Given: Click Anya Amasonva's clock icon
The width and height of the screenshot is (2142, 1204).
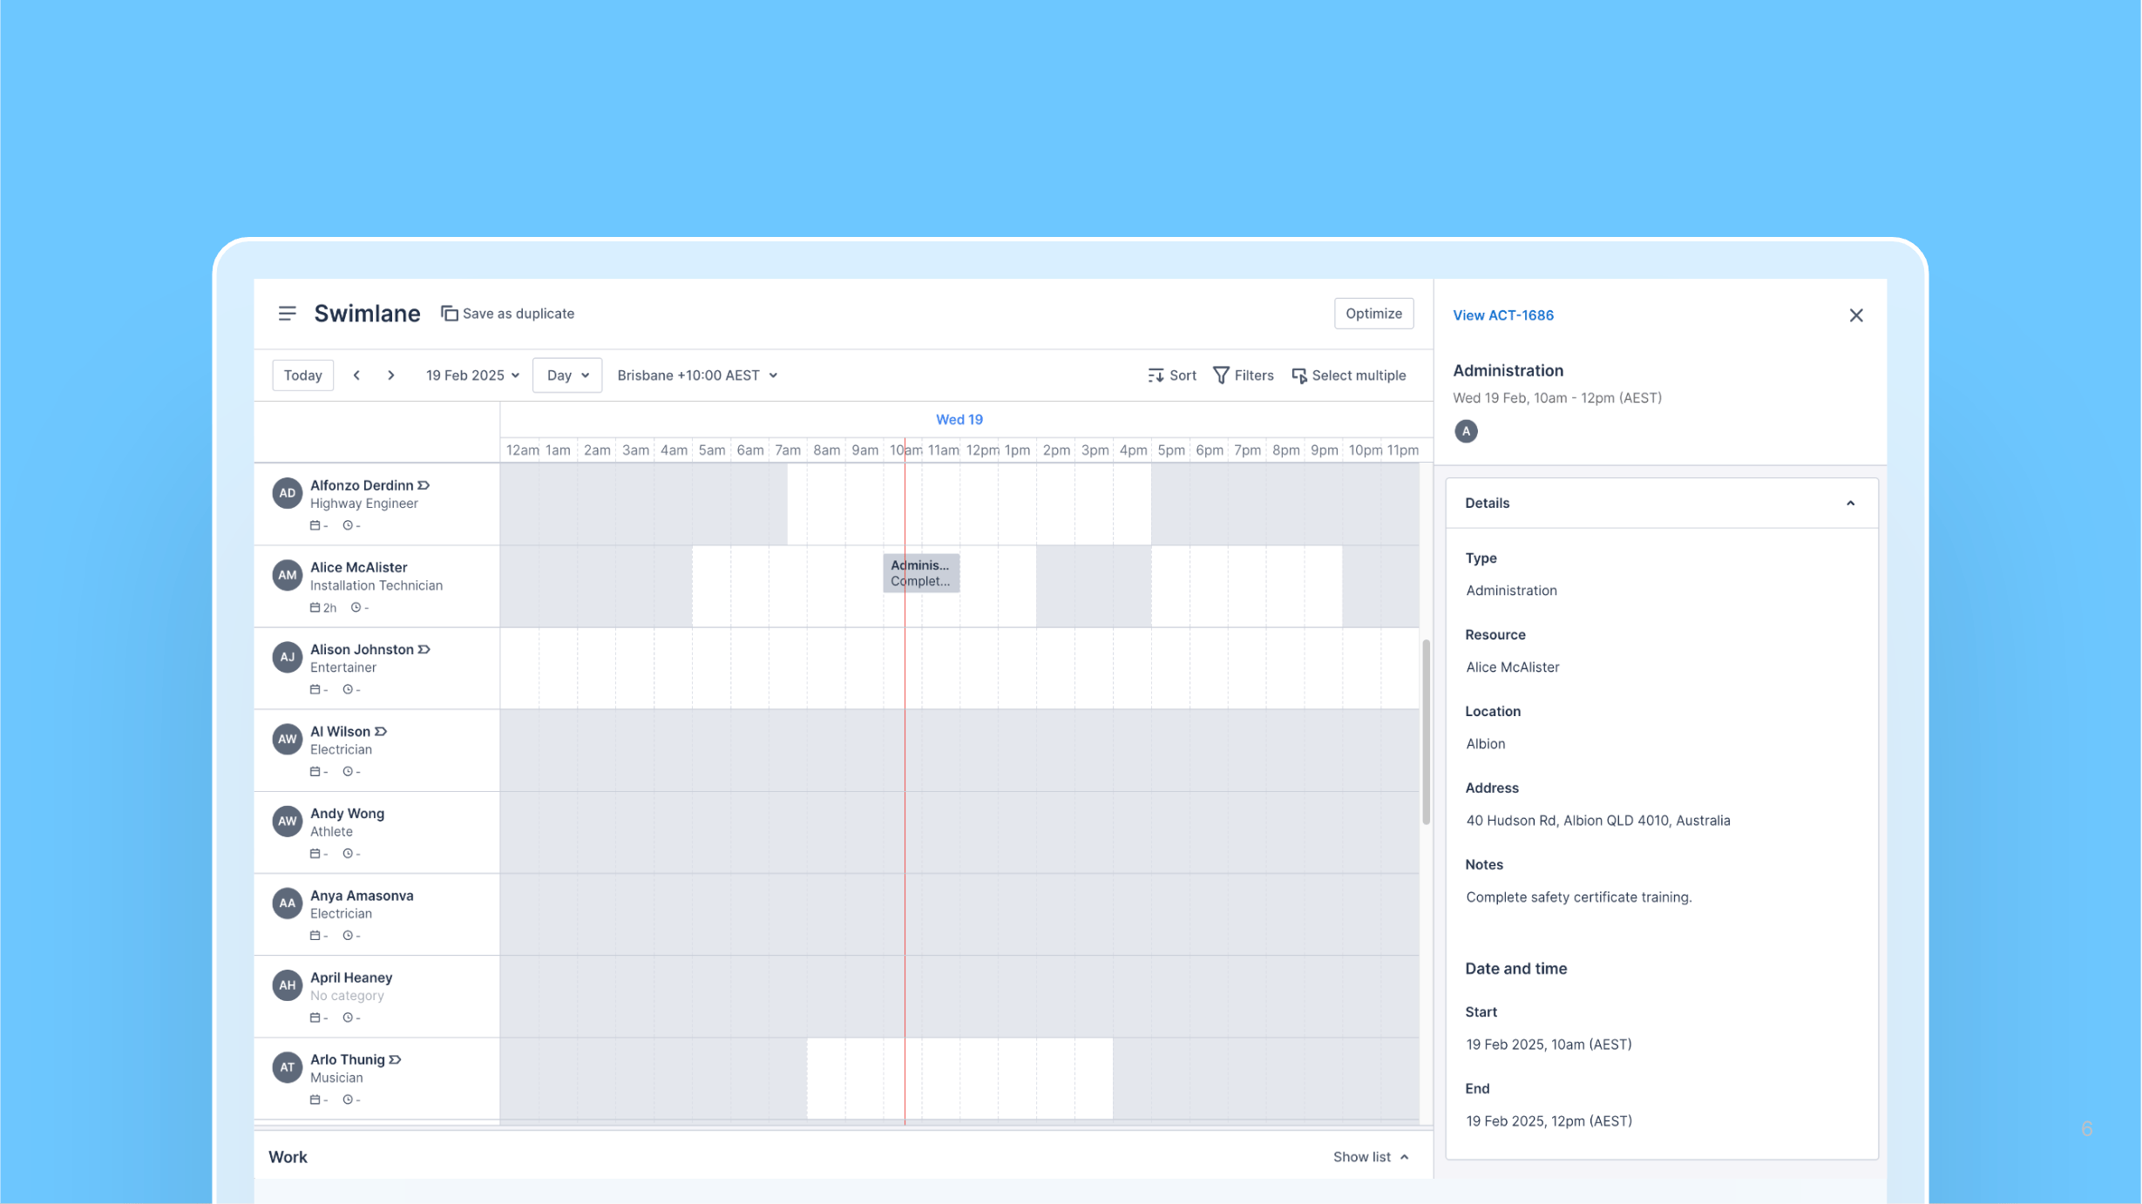Looking at the screenshot, I should [348, 936].
